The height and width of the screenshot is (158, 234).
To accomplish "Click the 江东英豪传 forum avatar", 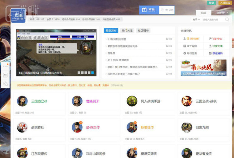I will (x=22, y=153).
